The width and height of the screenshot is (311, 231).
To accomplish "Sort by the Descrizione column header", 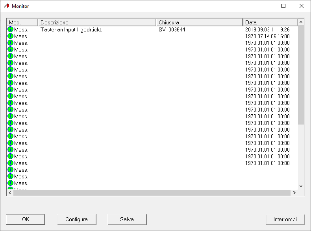I will [97, 22].
